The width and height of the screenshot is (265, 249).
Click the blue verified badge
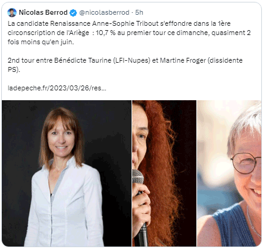pyautogui.click(x=73, y=13)
